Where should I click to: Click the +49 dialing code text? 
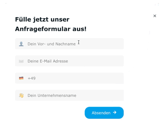tap(32, 78)
